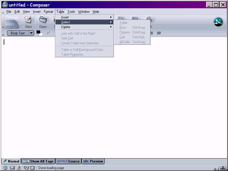
Task: Click Split Cell menu entry
Action: click(x=84, y=38)
